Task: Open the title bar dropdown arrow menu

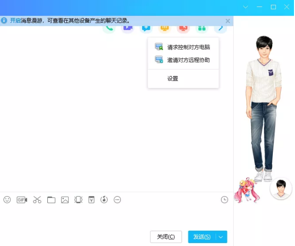Action: pyautogui.click(x=246, y=7)
